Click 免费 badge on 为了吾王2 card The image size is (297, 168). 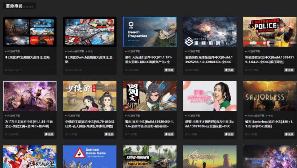click(x=49, y=134)
